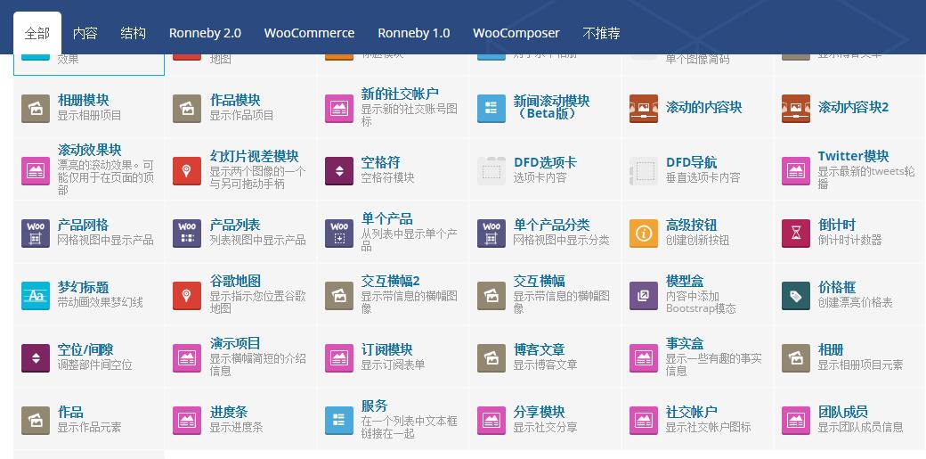Viewport: 926px width, 459px height.
Task: Click description 列表视图中显示产品
Action: pos(257,240)
